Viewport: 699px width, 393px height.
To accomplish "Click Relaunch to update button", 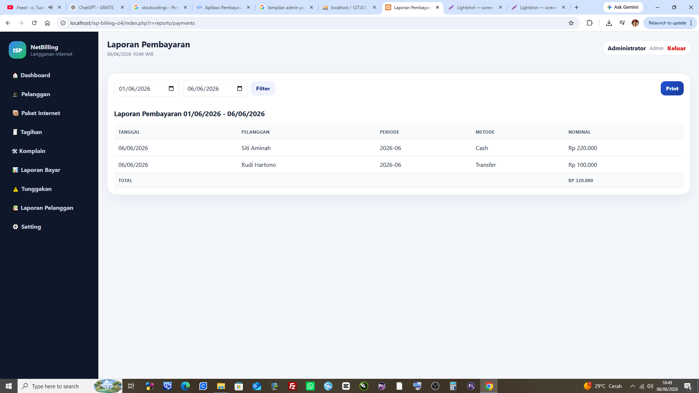I will click(667, 23).
